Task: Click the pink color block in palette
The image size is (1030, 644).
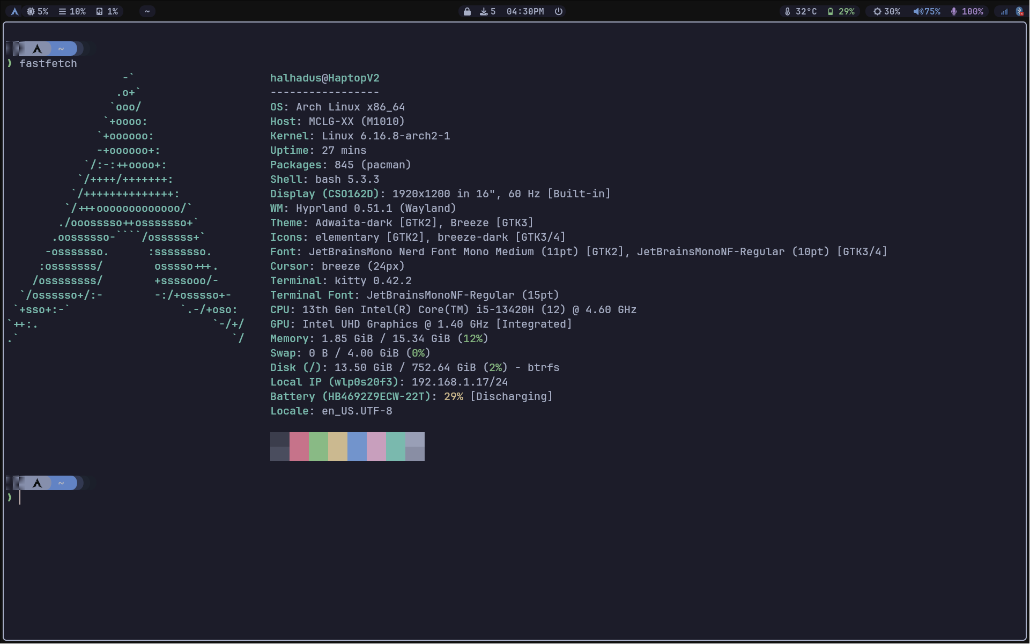Action: point(376,447)
